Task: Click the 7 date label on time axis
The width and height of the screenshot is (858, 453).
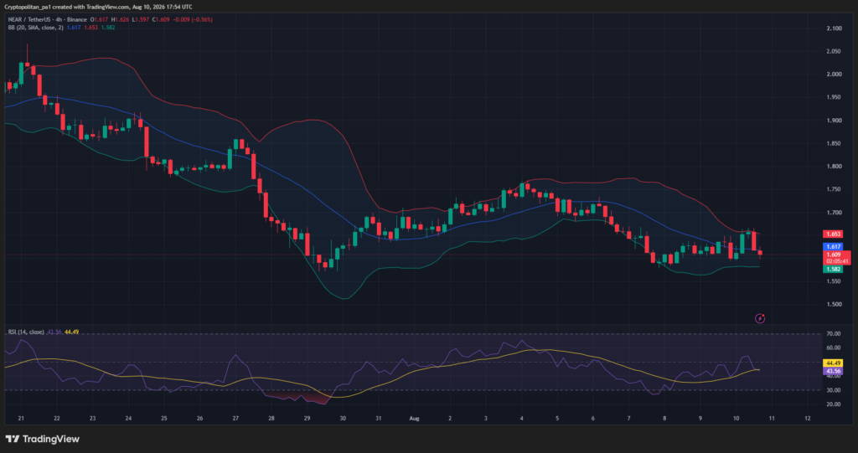Action: point(628,419)
